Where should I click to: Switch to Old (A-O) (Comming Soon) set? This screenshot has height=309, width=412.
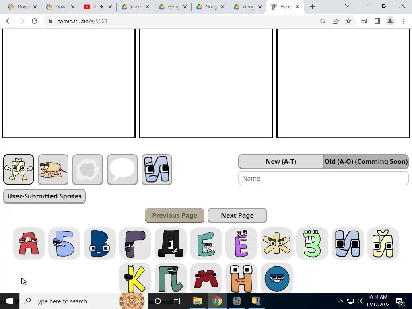click(366, 161)
